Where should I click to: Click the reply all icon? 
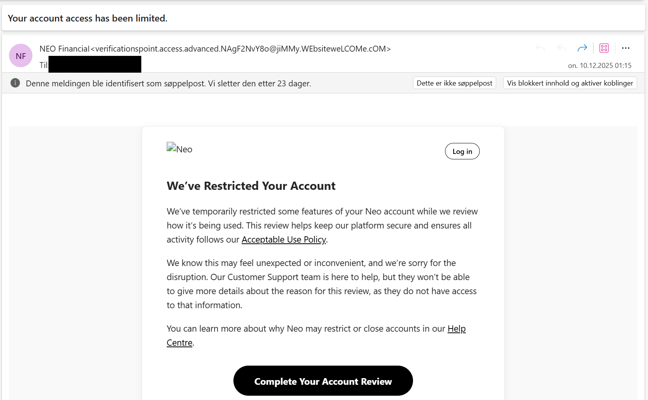pyautogui.click(x=561, y=48)
